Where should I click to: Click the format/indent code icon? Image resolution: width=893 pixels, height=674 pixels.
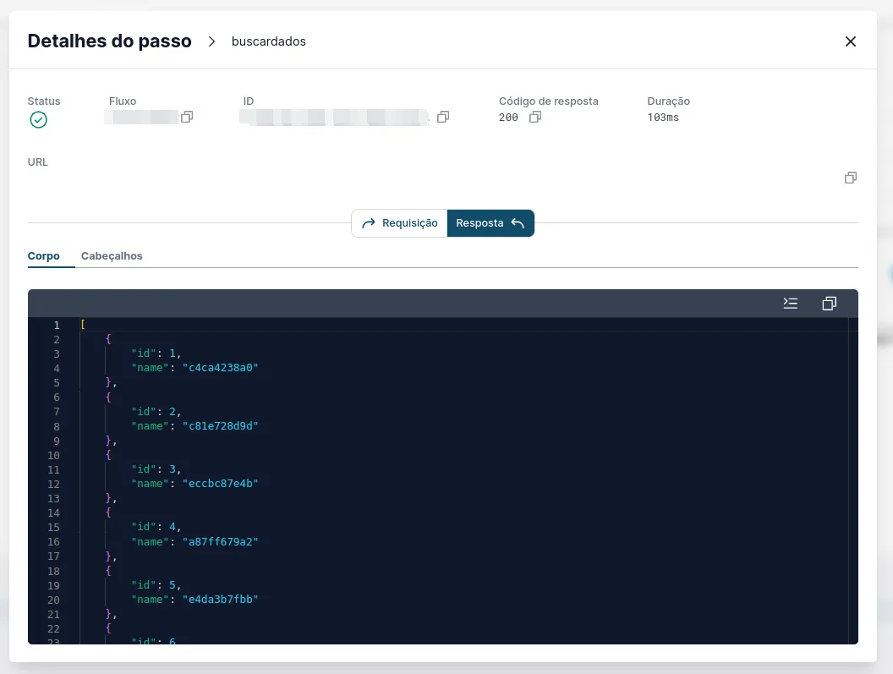coord(791,303)
